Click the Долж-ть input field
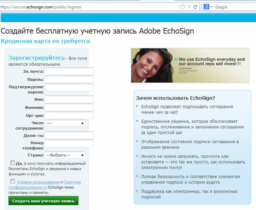This screenshot has height=210, width=256. point(69,135)
